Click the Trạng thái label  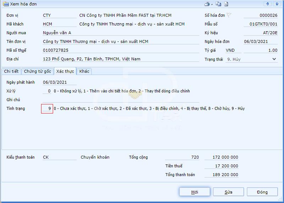point(214,59)
